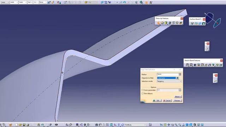Select the Thread/Tap tool in Dress-Up Features
The width and height of the screenshot is (226, 127).
(177, 23)
